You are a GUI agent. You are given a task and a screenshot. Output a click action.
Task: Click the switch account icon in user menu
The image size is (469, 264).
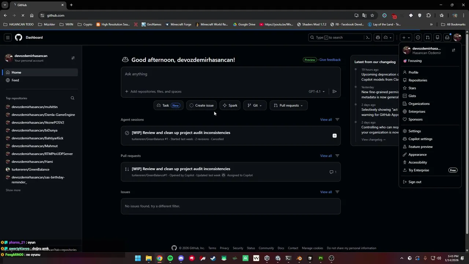tap(454, 50)
